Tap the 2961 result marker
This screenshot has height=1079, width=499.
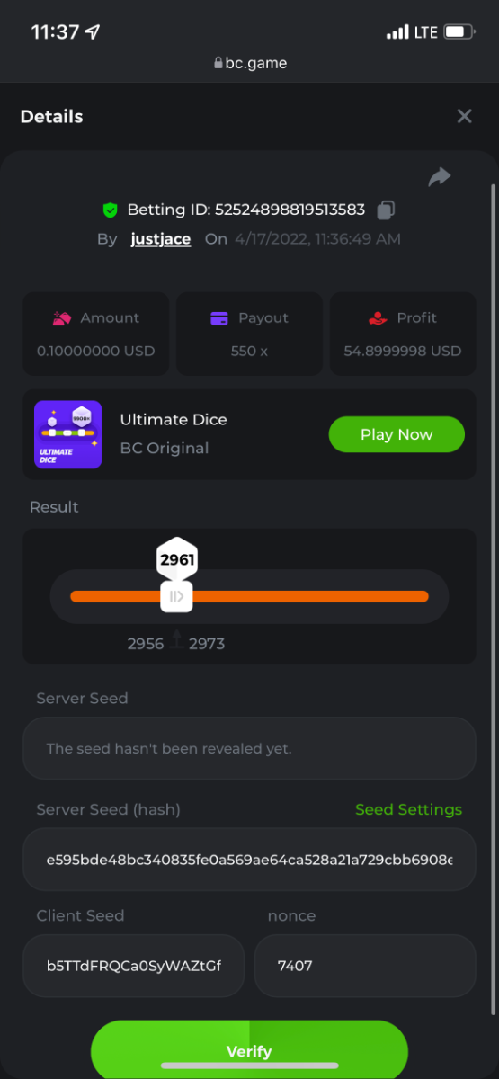pos(177,560)
